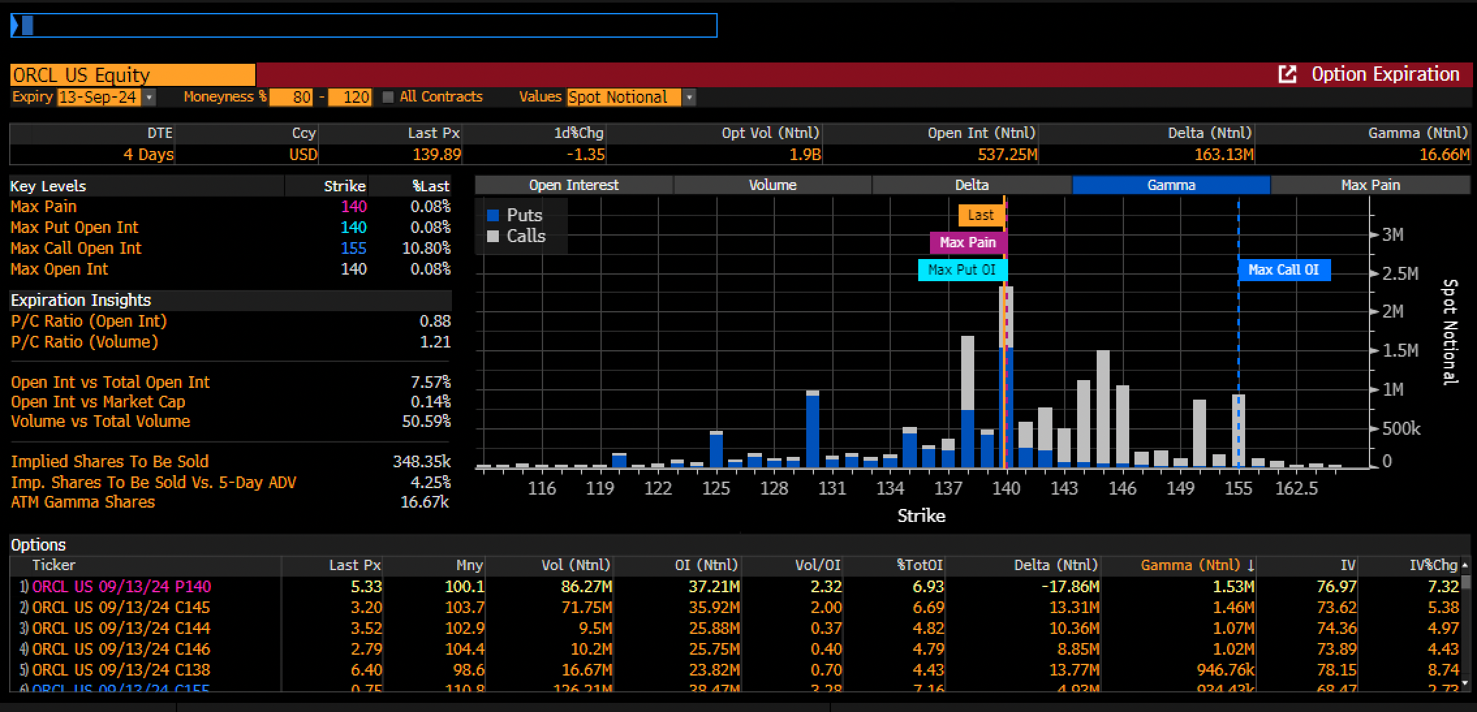
Task: Click the Option Expiration pop-out icon
Action: tap(1287, 74)
